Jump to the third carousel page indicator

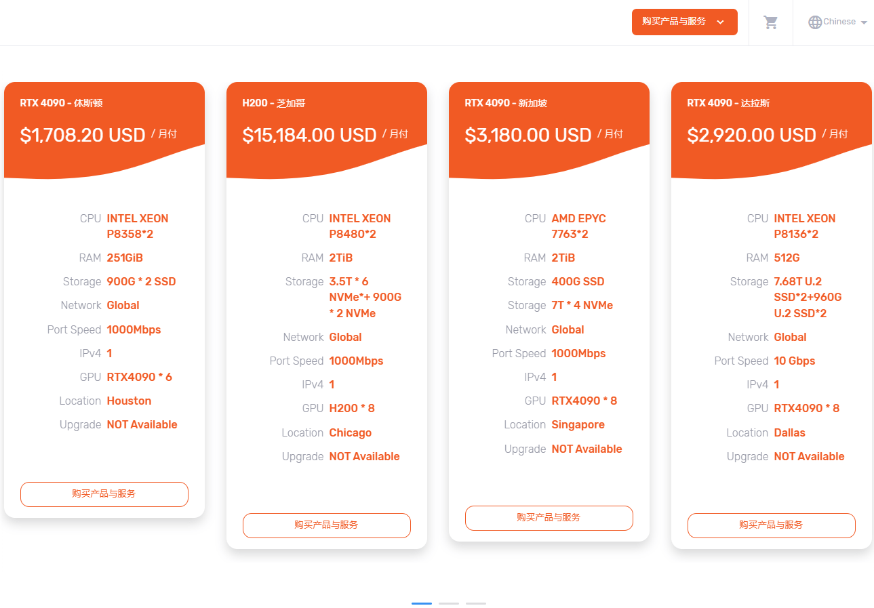coord(476,603)
